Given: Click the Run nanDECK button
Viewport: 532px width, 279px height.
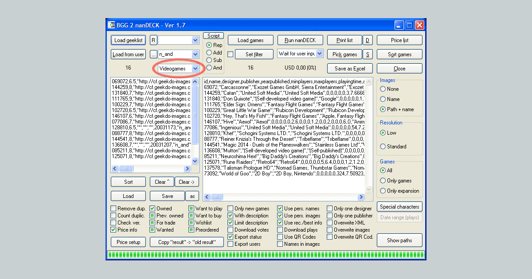Looking at the screenshot, I should pyautogui.click(x=300, y=40).
